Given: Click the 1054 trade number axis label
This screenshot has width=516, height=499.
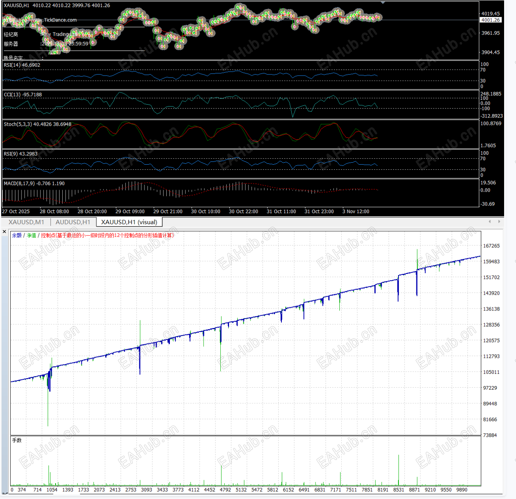Looking at the screenshot, I should click(52, 490).
